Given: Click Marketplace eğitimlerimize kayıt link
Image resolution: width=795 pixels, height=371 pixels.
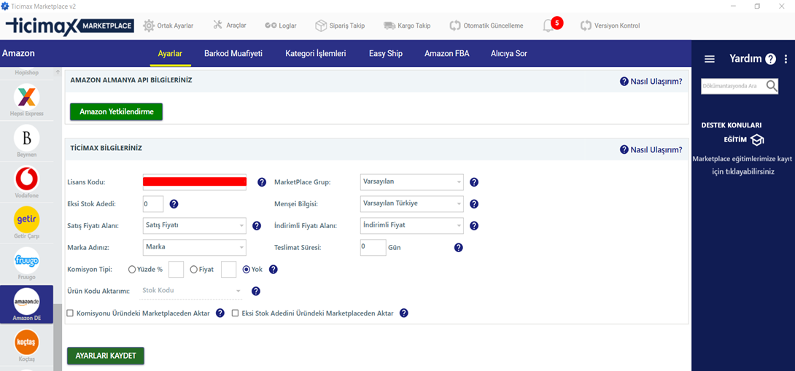Looking at the screenshot, I should pos(742,165).
